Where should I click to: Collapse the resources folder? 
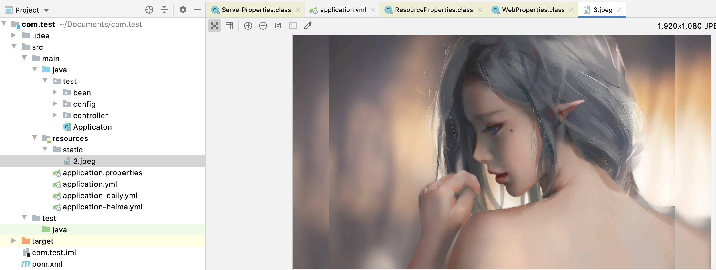pos(35,138)
